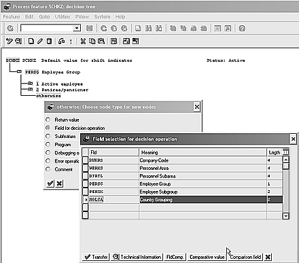
Task: Select the Program radio button
Action: pos(48,144)
